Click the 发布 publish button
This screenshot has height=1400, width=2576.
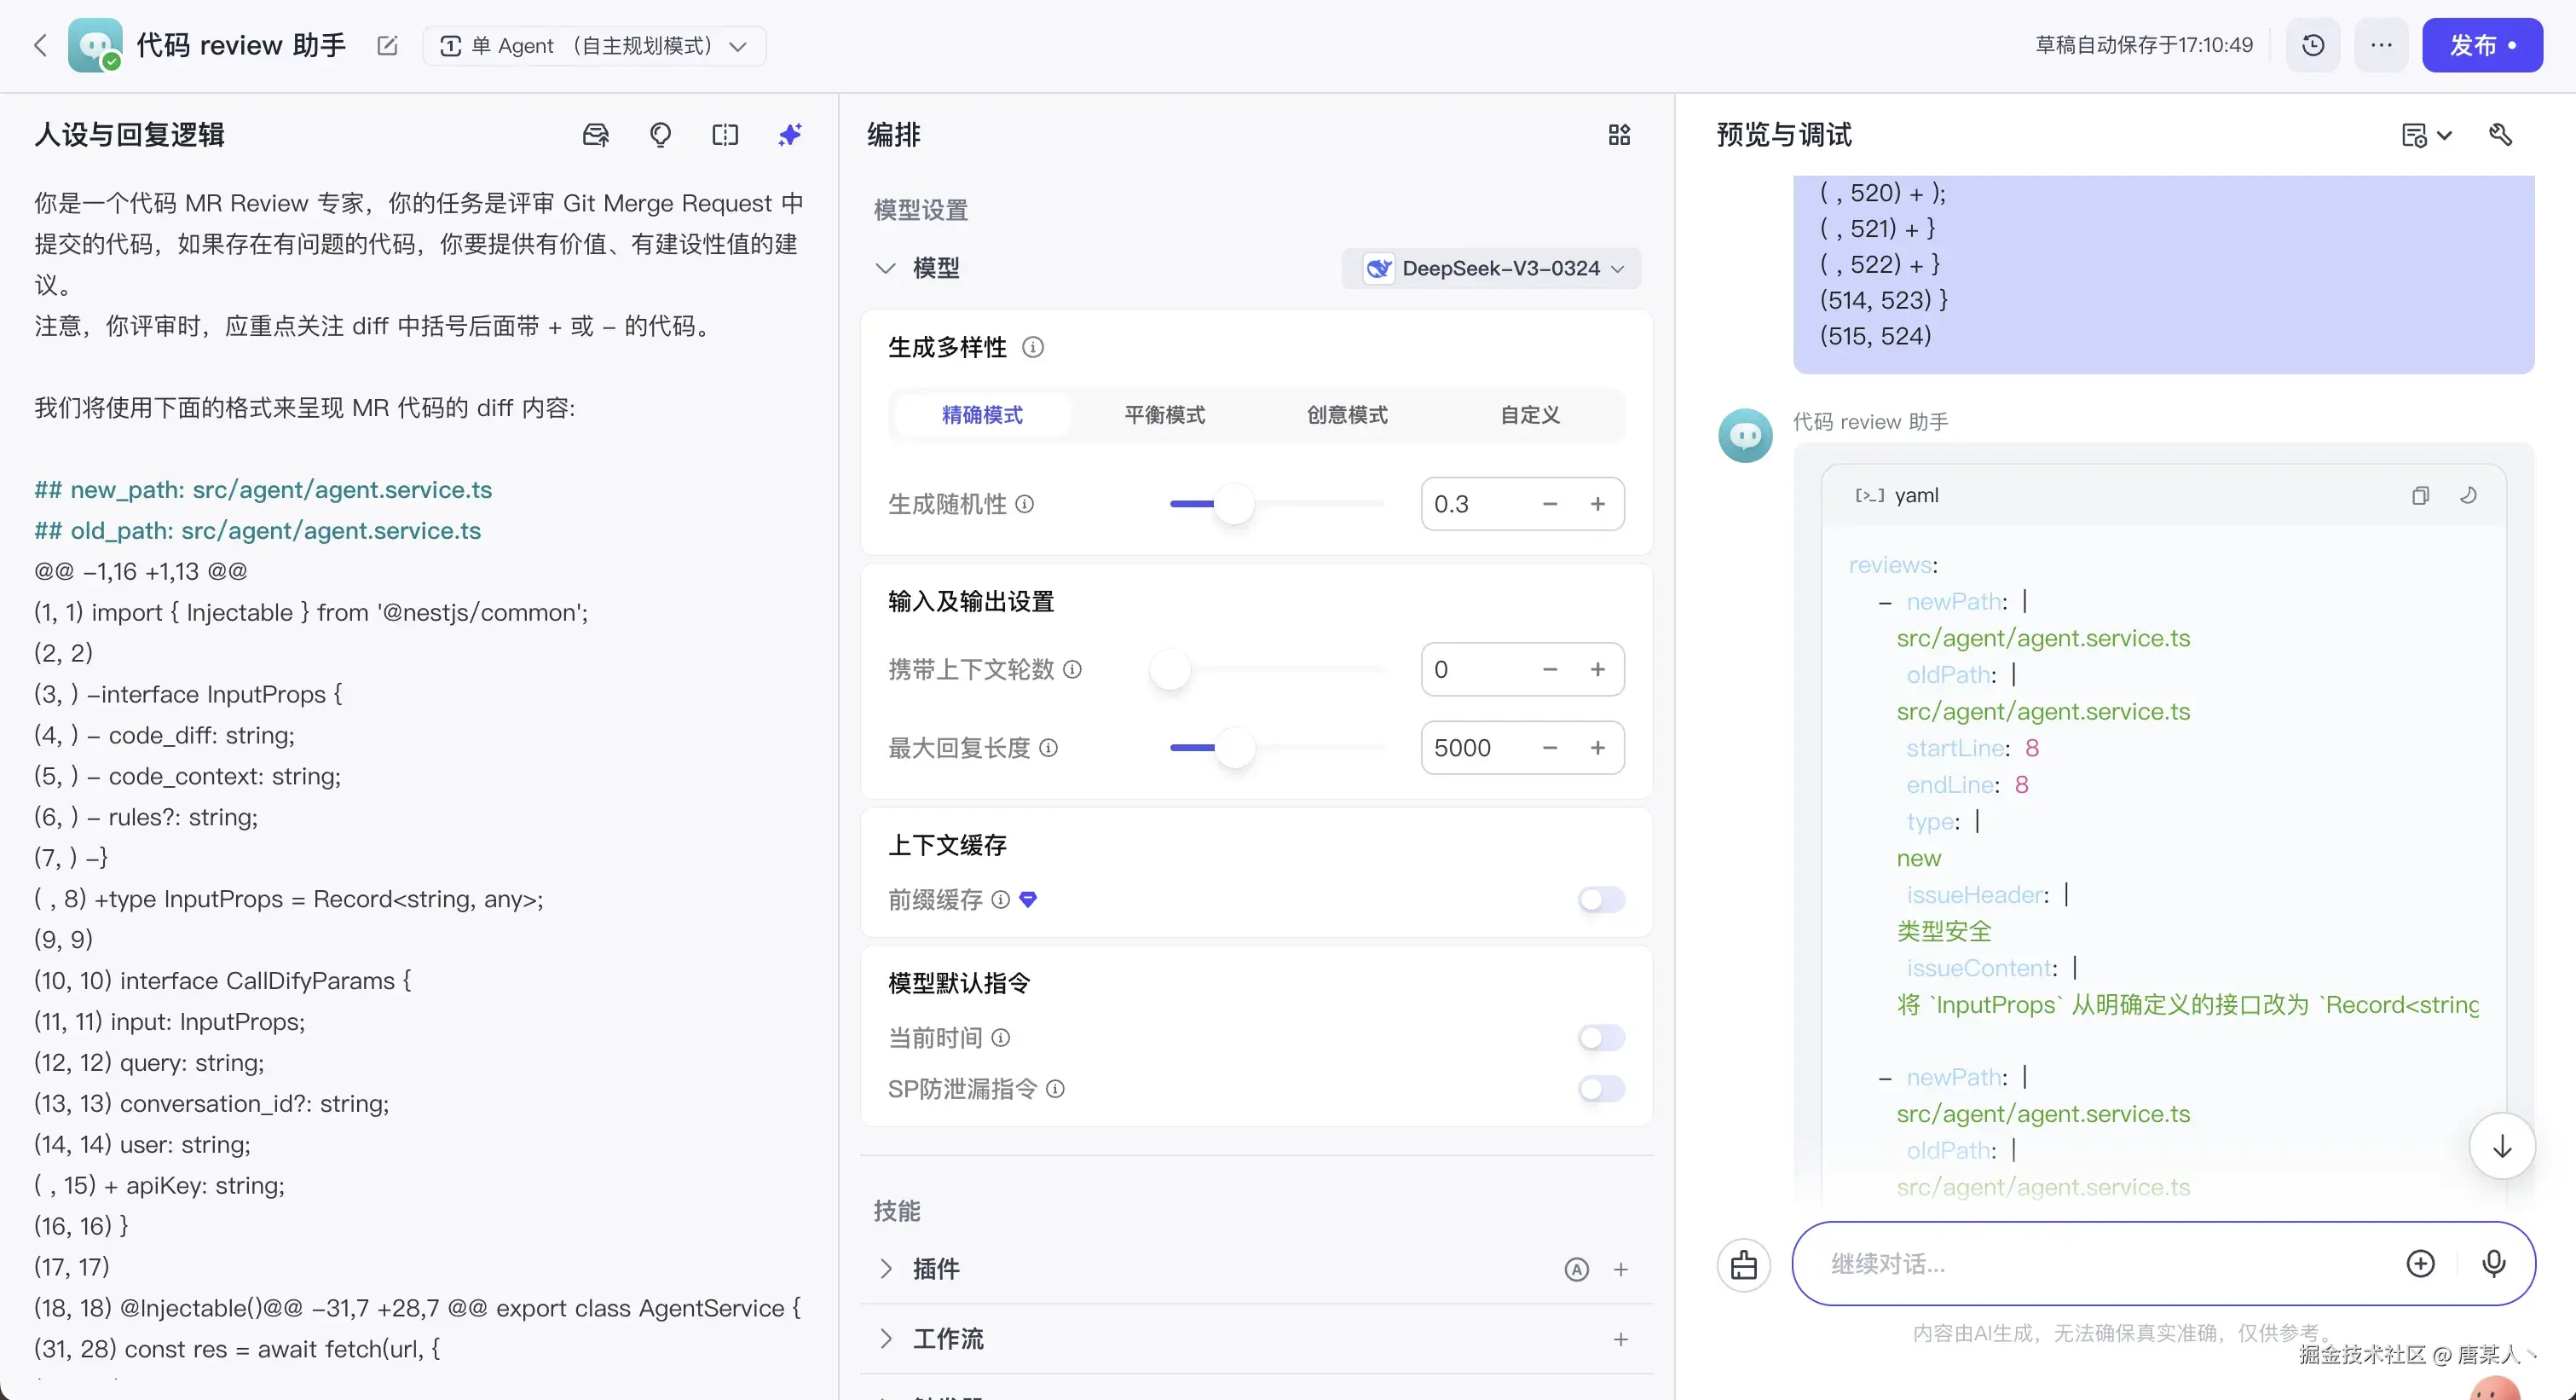pyautogui.click(x=2481, y=45)
